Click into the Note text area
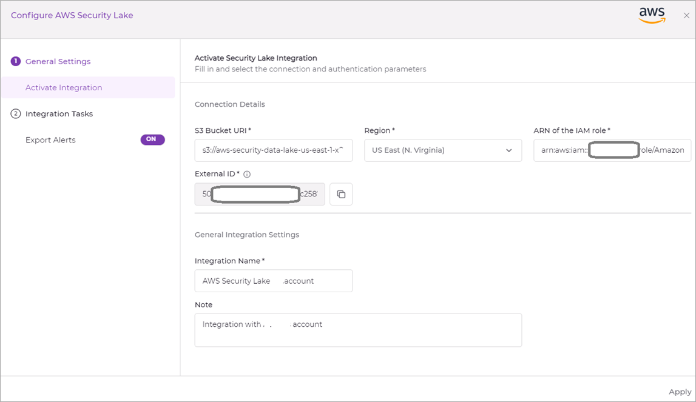The image size is (696, 402). point(358,330)
